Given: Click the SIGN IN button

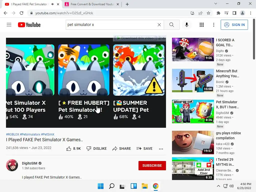Looking at the screenshot, I should (234, 25).
